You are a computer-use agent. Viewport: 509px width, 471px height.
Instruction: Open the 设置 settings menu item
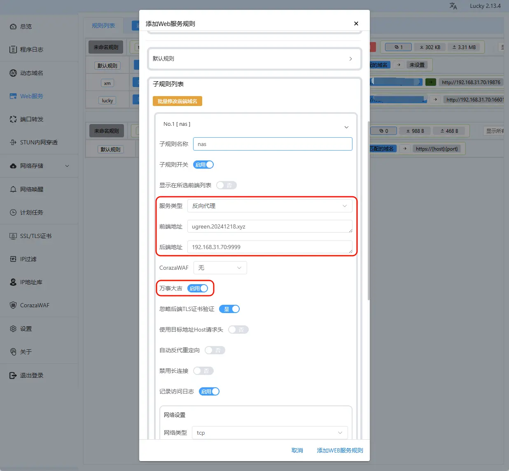tap(26, 329)
